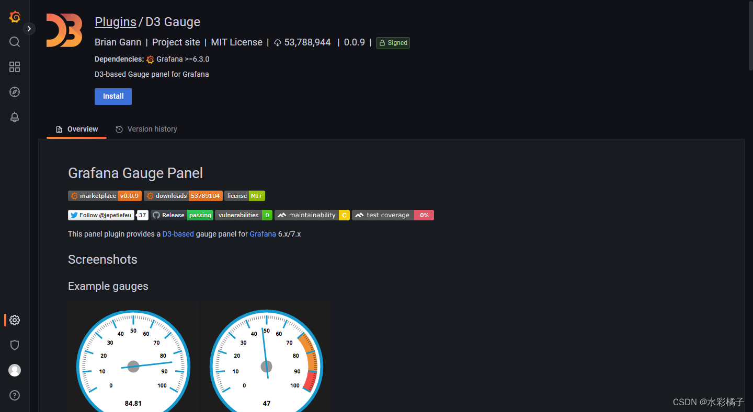Click the Example gauges heading
The height and width of the screenshot is (412, 753).
(x=108, y=286)
